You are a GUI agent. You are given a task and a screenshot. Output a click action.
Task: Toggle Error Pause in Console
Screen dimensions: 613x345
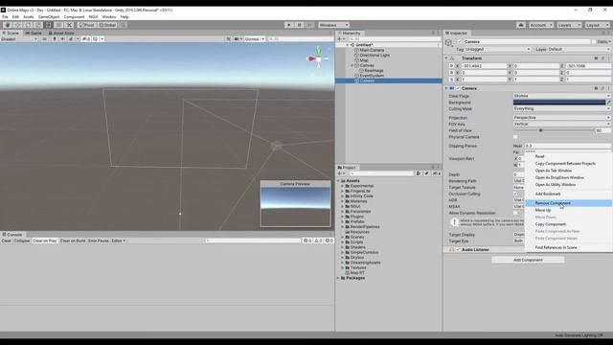click(x=99, y=241)
